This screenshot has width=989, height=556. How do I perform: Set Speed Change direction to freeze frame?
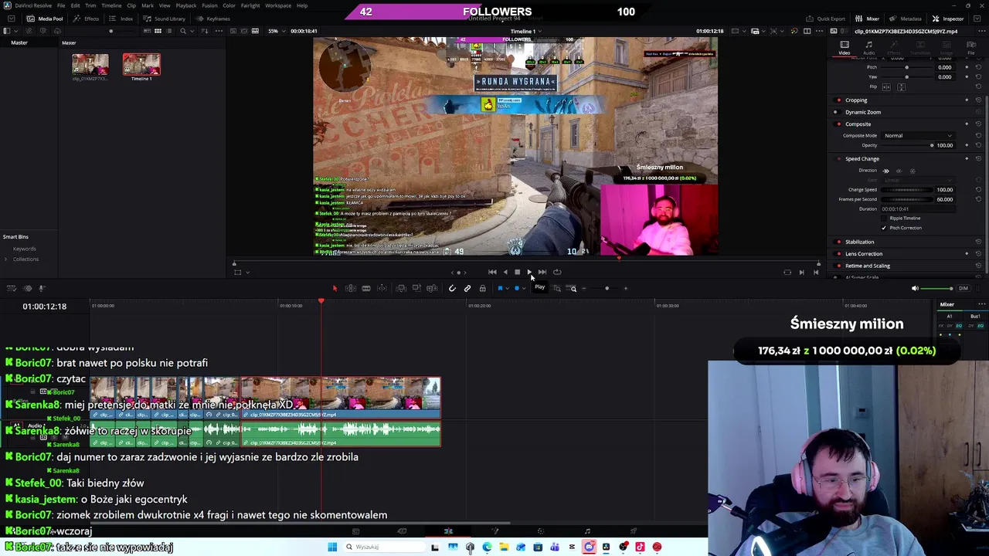tap(913, 171)
